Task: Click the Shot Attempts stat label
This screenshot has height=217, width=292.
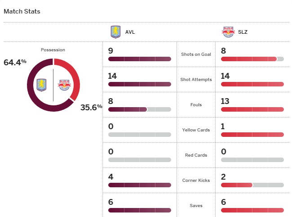Action: click(196, 80)
